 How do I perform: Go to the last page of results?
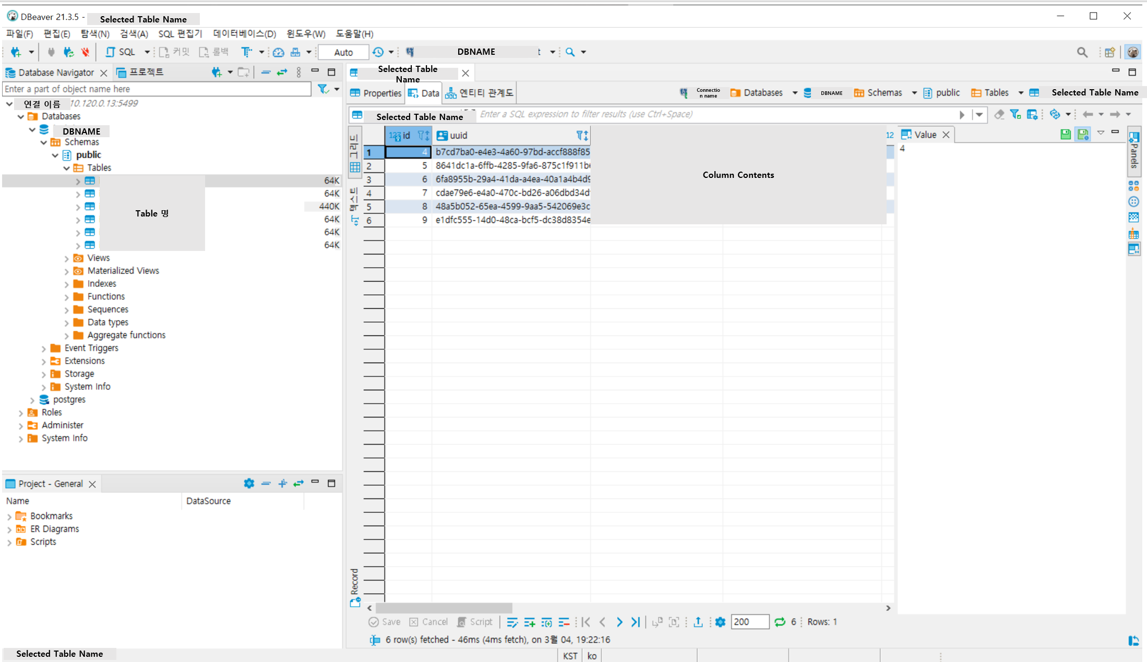(635, 622)
